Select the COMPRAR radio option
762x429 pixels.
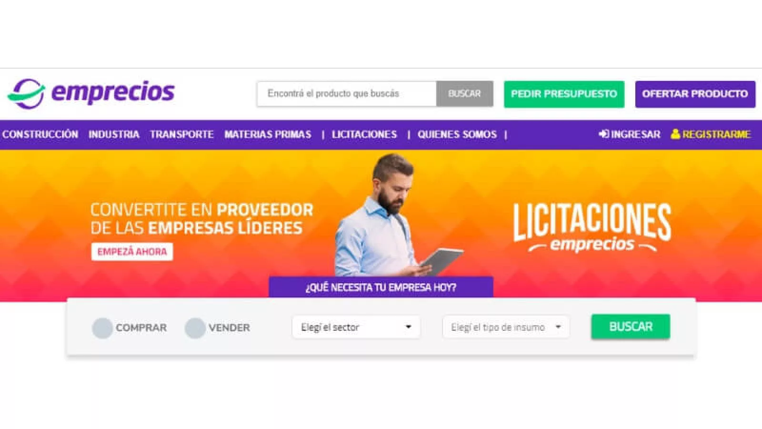pyautogui.click(x=102, y=328)
